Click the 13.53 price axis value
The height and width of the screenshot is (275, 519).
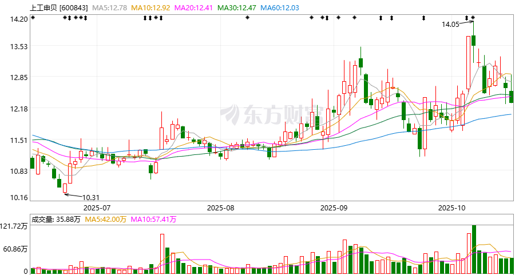point(19,47)
